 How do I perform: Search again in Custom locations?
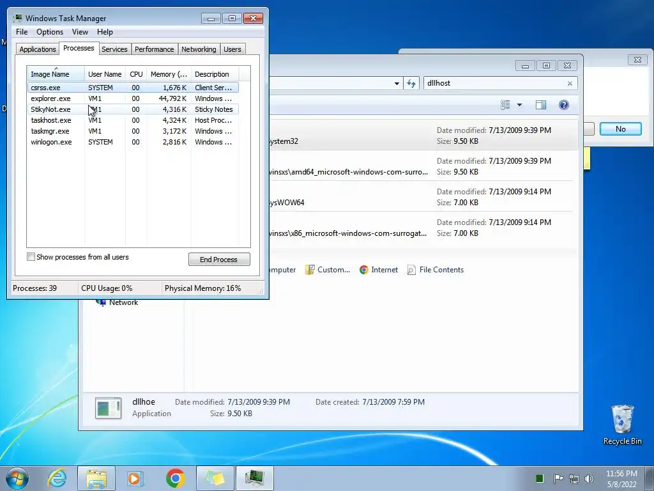click(x=328, y=270)
